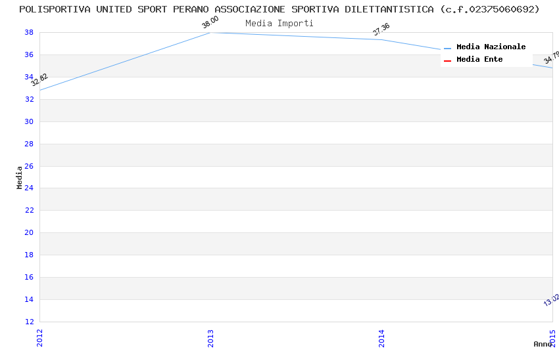Click the 32.82 data point label
The width and height of the screenshot is (559, 361).
coord(39,79)
